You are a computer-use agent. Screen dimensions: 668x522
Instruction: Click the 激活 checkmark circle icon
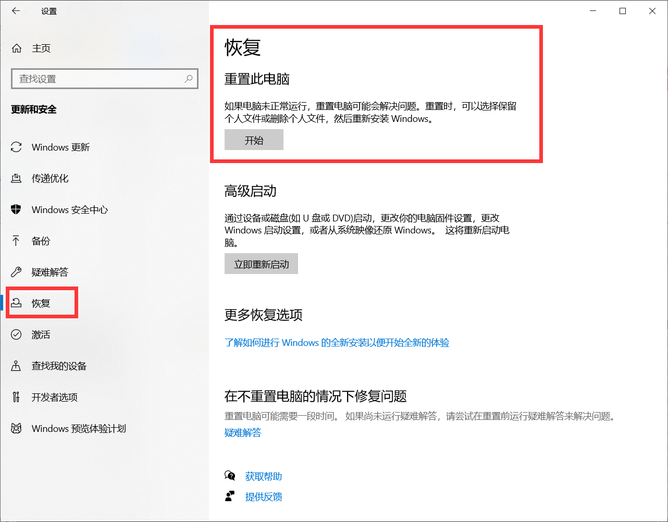16,334
